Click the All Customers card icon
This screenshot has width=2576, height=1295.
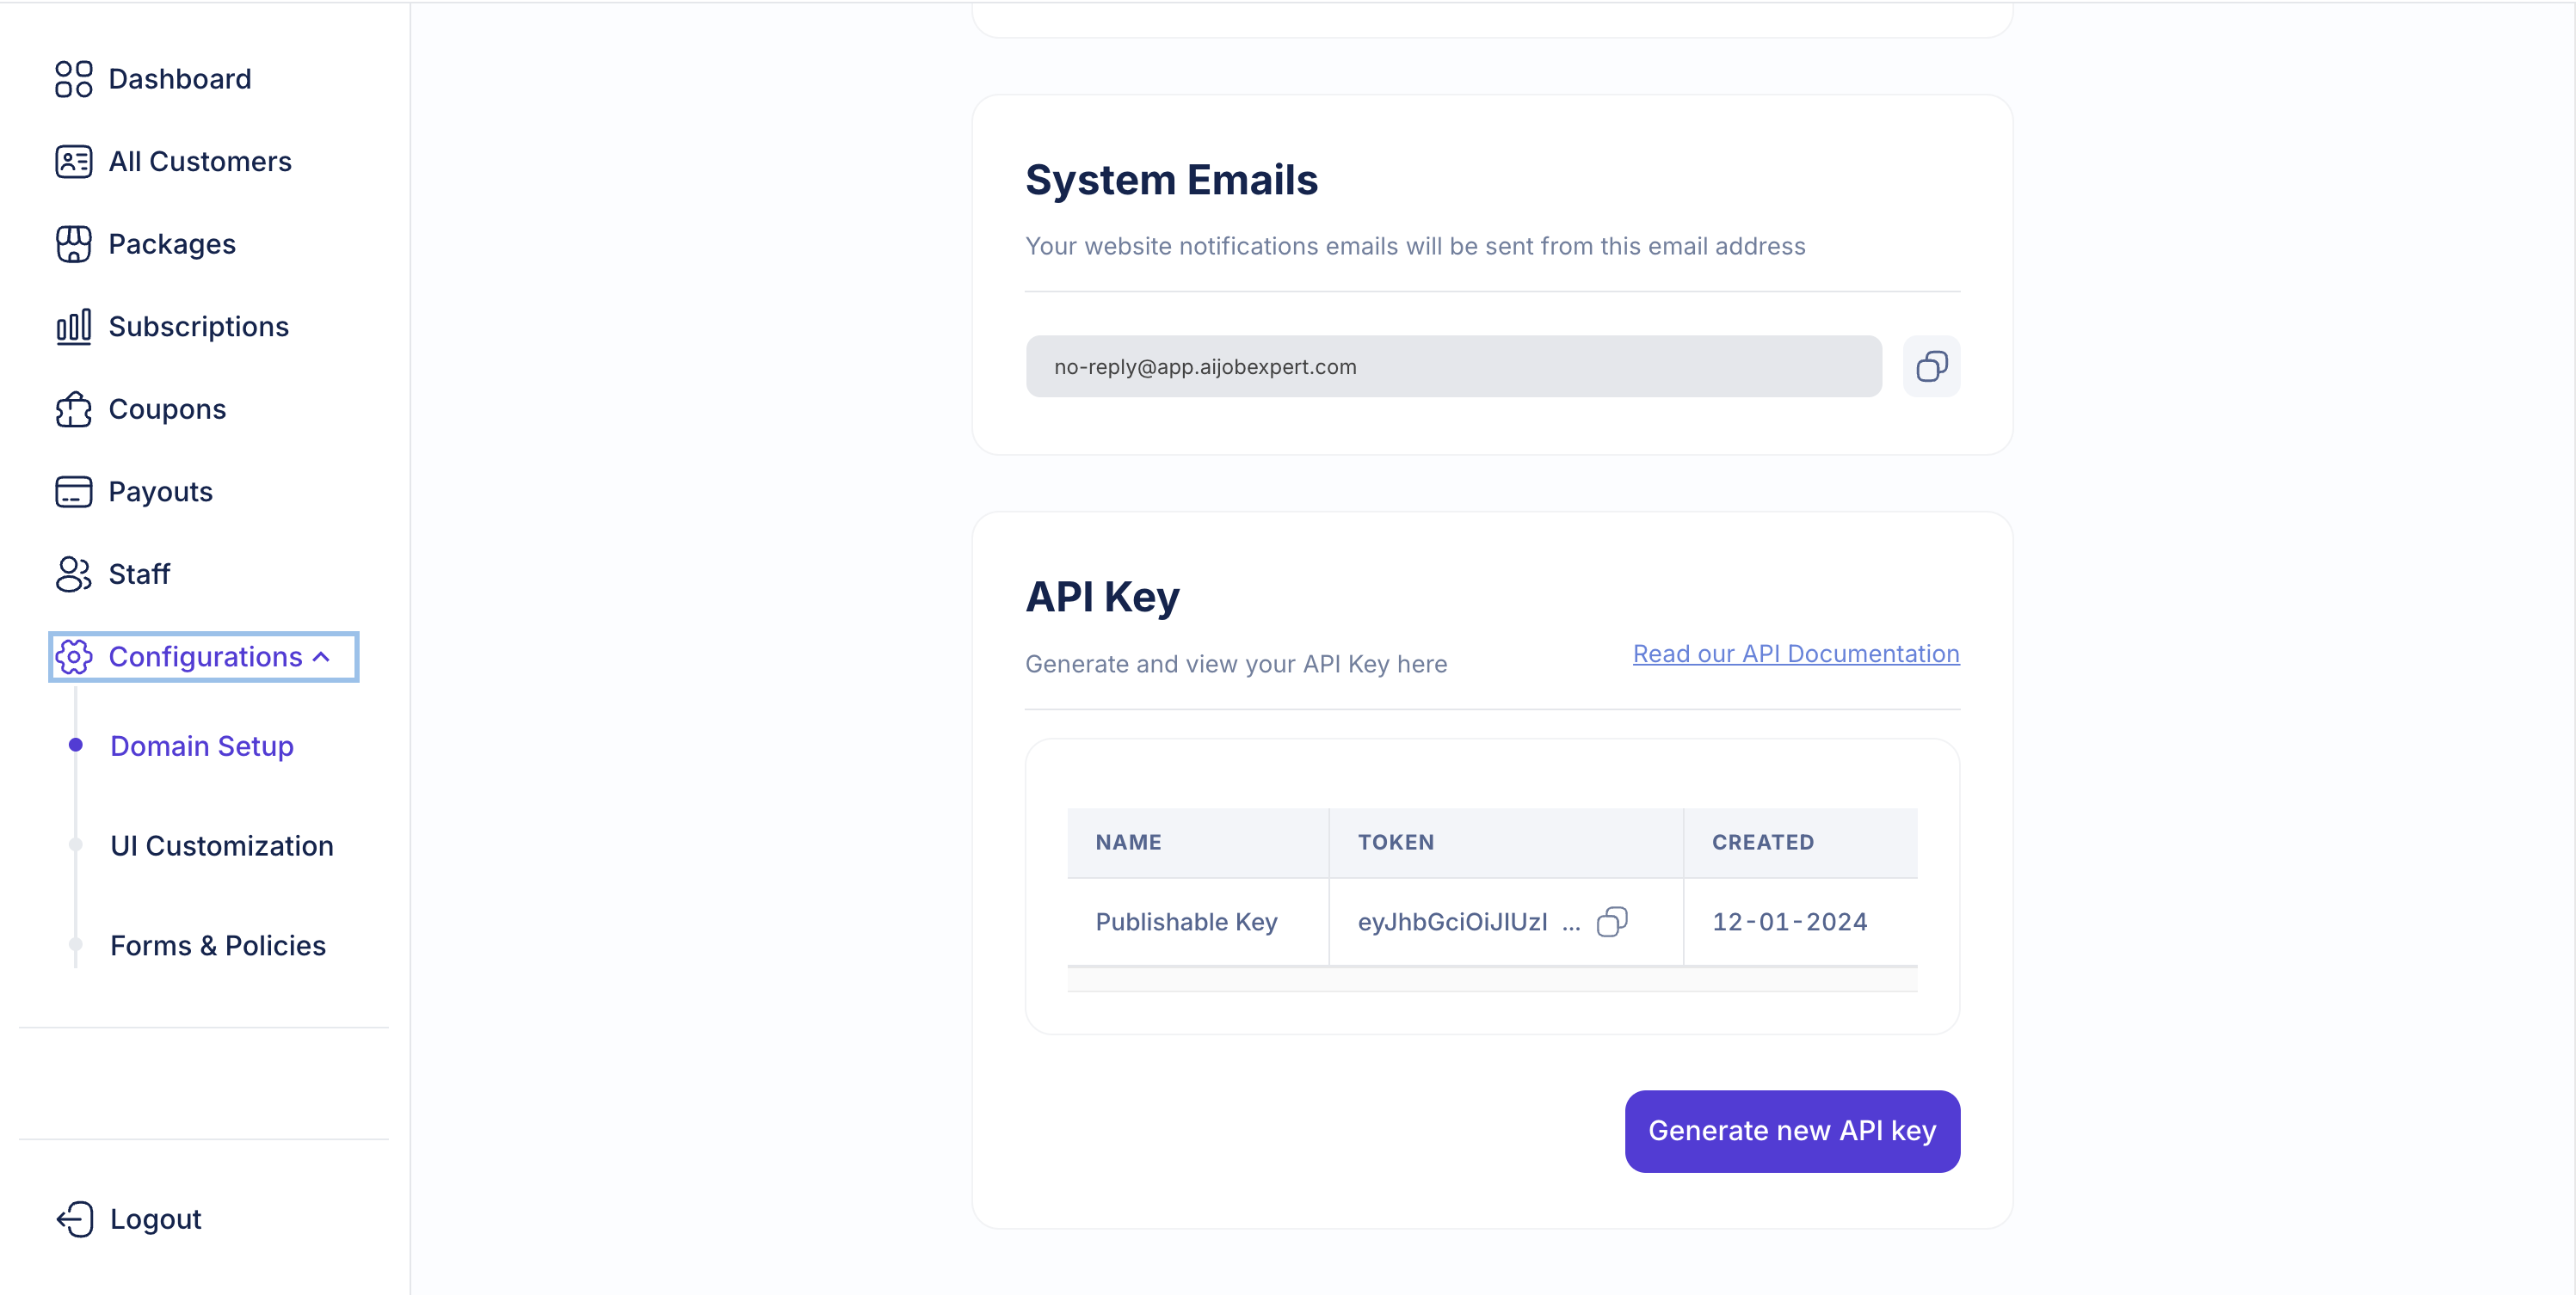pos(73,162)
